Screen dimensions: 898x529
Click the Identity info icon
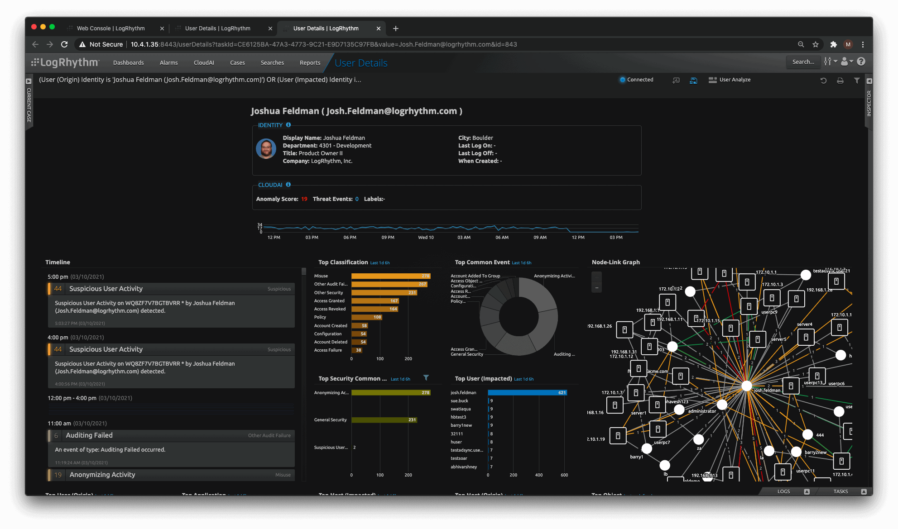(288, 125)
